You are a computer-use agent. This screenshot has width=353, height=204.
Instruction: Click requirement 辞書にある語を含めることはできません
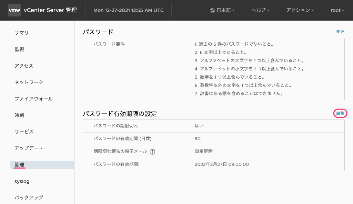click(239, 93)
